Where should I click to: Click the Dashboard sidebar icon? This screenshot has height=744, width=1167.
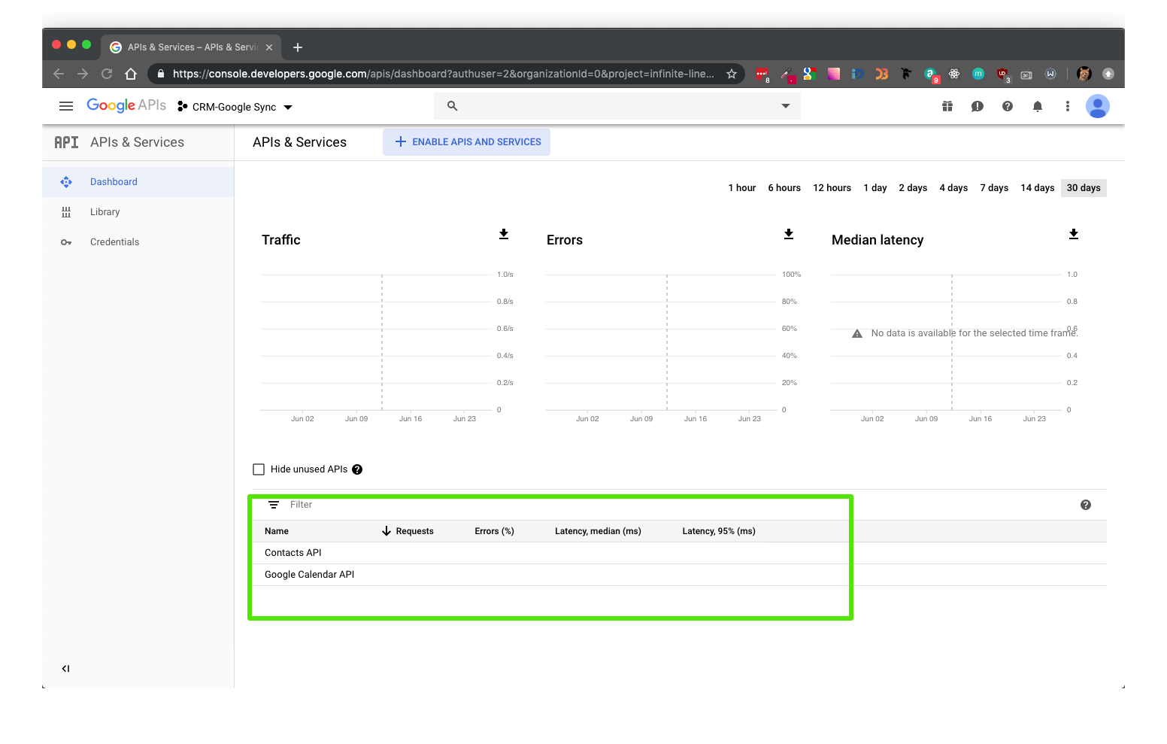66,182
